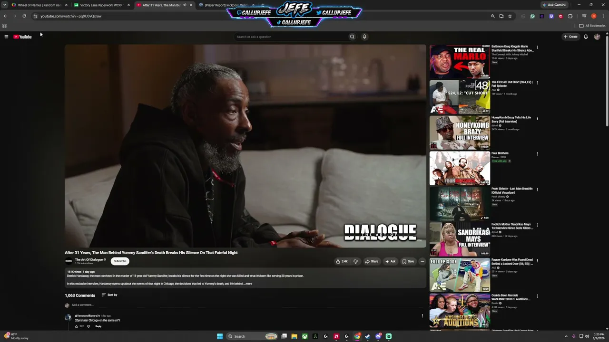Save the video to a playlist
The height and width of the screenshot is (342, 609).
click(x=408, y=261)
